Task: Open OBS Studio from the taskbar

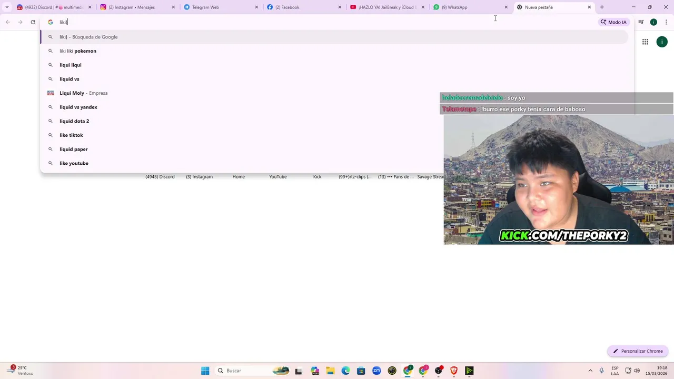Action: click(439, 371)
